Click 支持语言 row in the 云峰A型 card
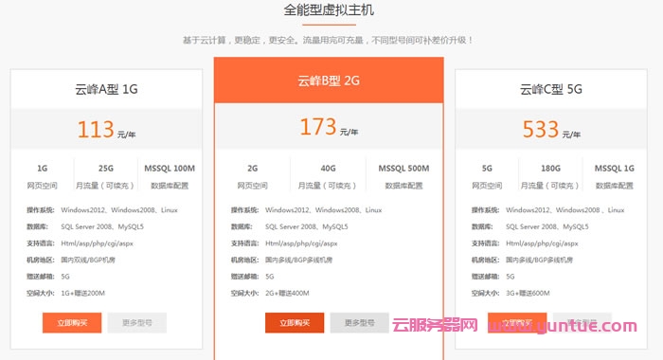 pyautogui.click(x=80, y=243)
